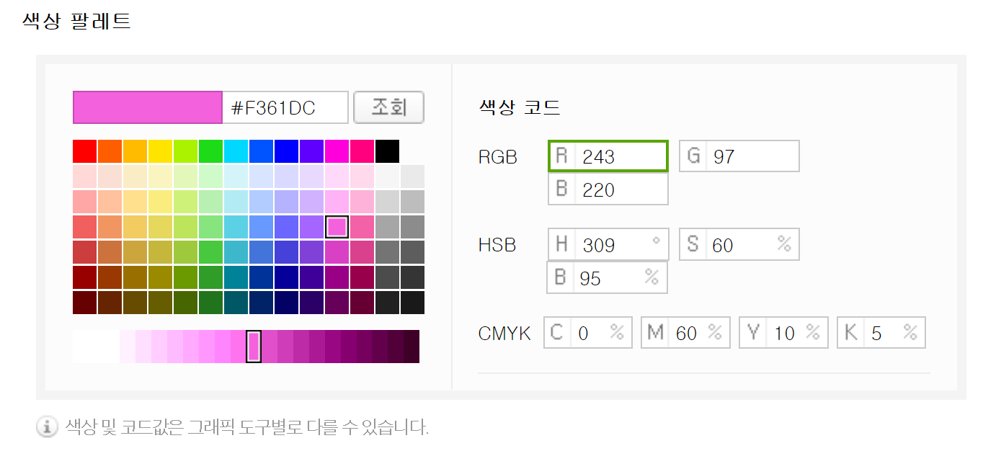Edit the CMYK M field showing 60

(x=685, y=333)
